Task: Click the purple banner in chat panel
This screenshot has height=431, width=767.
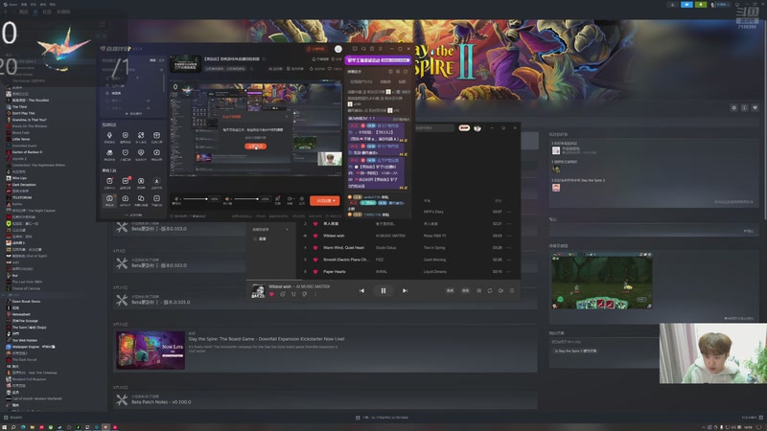Action: (x=378, y=60)
